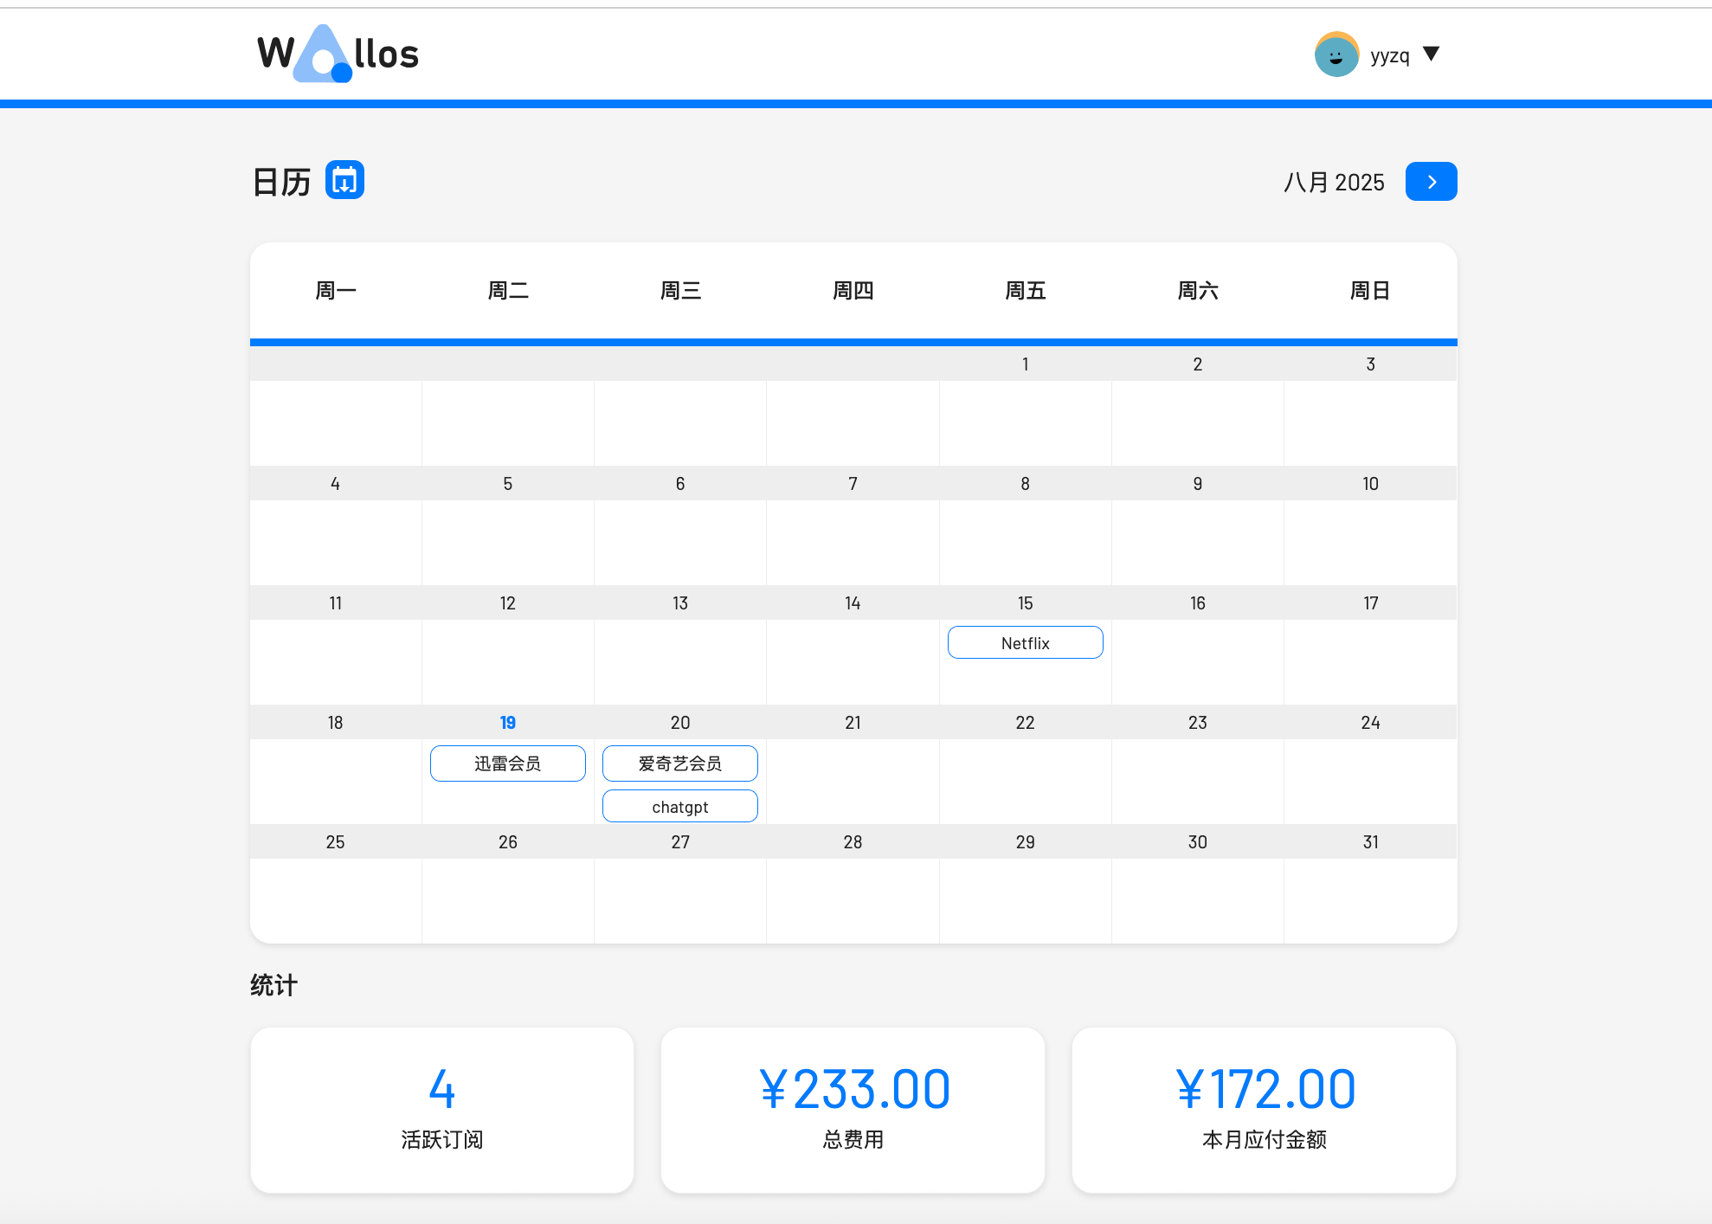This screenshot has height=1224, width=1712.
Task: Open the chatgpt subscription entry
Action: [679, 806]
